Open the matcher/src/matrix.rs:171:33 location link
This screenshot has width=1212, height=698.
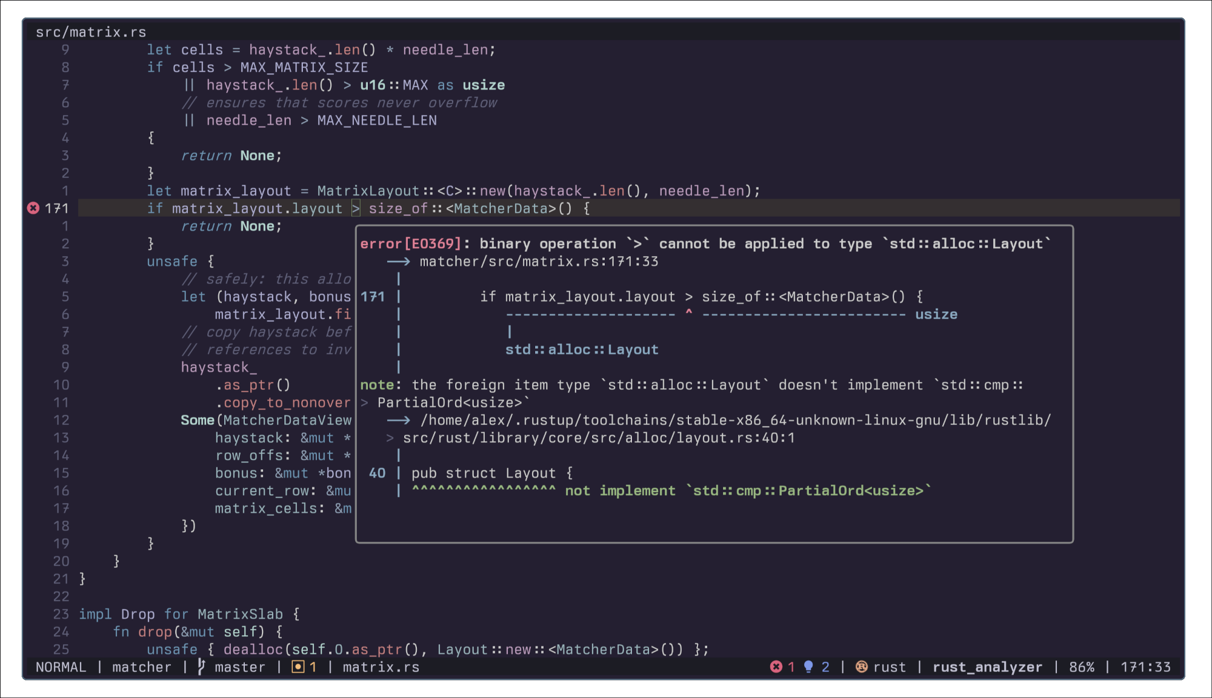(539, 262)
